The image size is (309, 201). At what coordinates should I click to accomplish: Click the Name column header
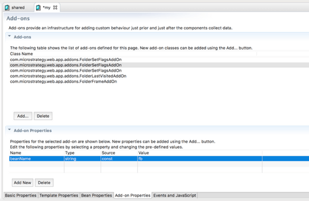pos(37,153)
